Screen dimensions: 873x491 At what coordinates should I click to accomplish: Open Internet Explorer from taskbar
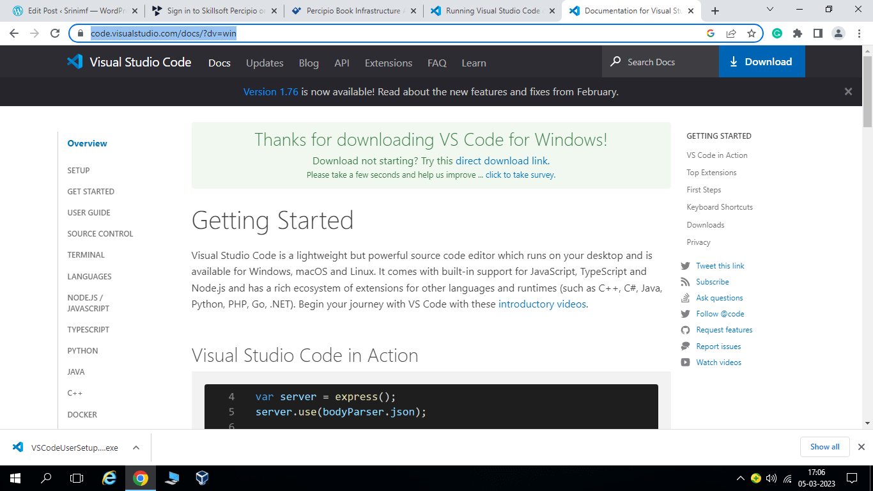110,478
